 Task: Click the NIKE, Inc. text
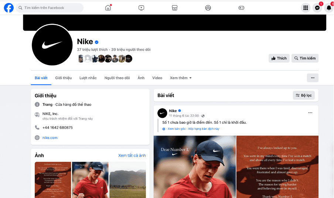click(51, 114)
